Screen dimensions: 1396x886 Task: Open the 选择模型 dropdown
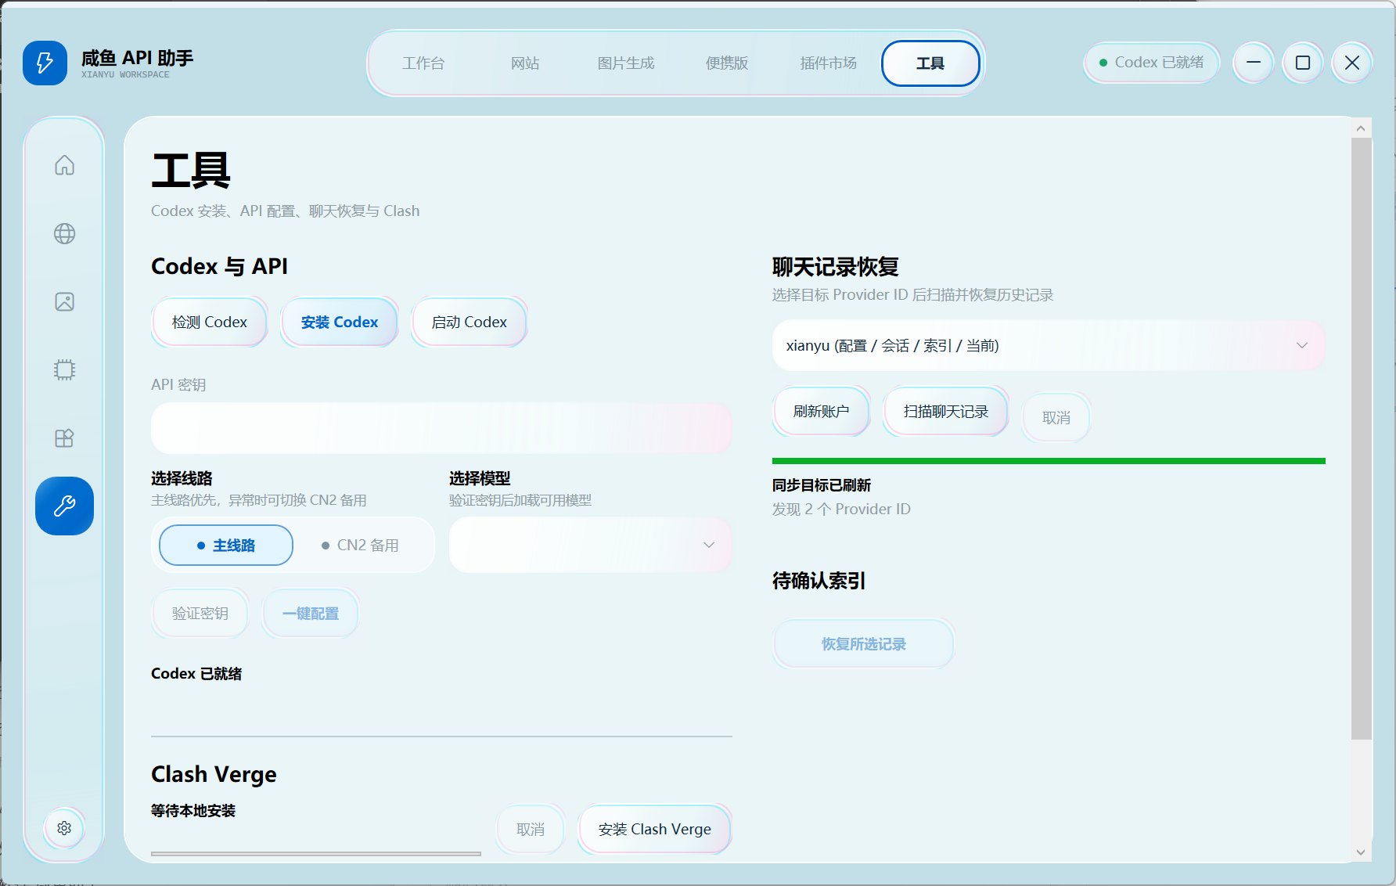click(x=590, y=545)
